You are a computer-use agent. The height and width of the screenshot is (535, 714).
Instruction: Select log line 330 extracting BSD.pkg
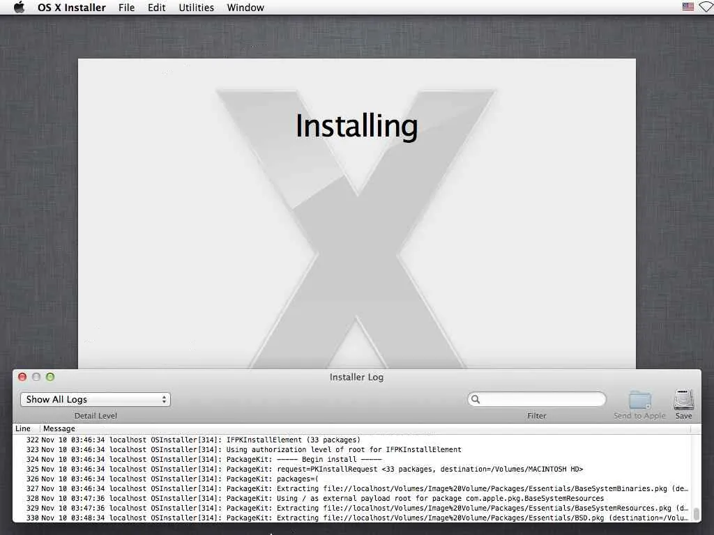[351, 518]
